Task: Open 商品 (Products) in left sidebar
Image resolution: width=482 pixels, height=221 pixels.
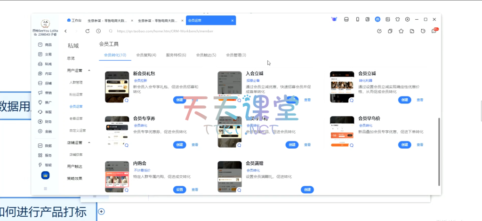Action: coord(45,45)
